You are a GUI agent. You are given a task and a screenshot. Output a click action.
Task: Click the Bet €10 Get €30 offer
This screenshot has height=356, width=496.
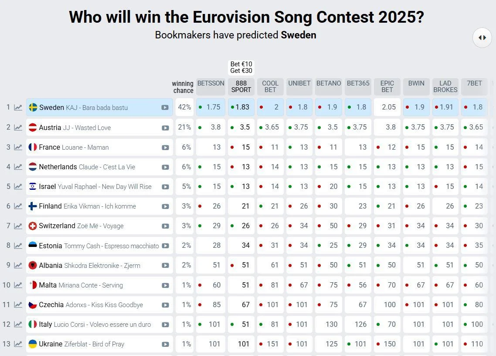tap(241, 67)
